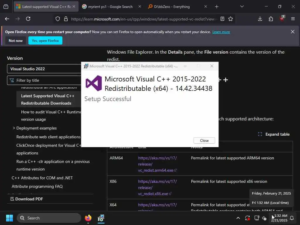Open the Visual Studio 2022 version dropdown

[x=44, y=69]
